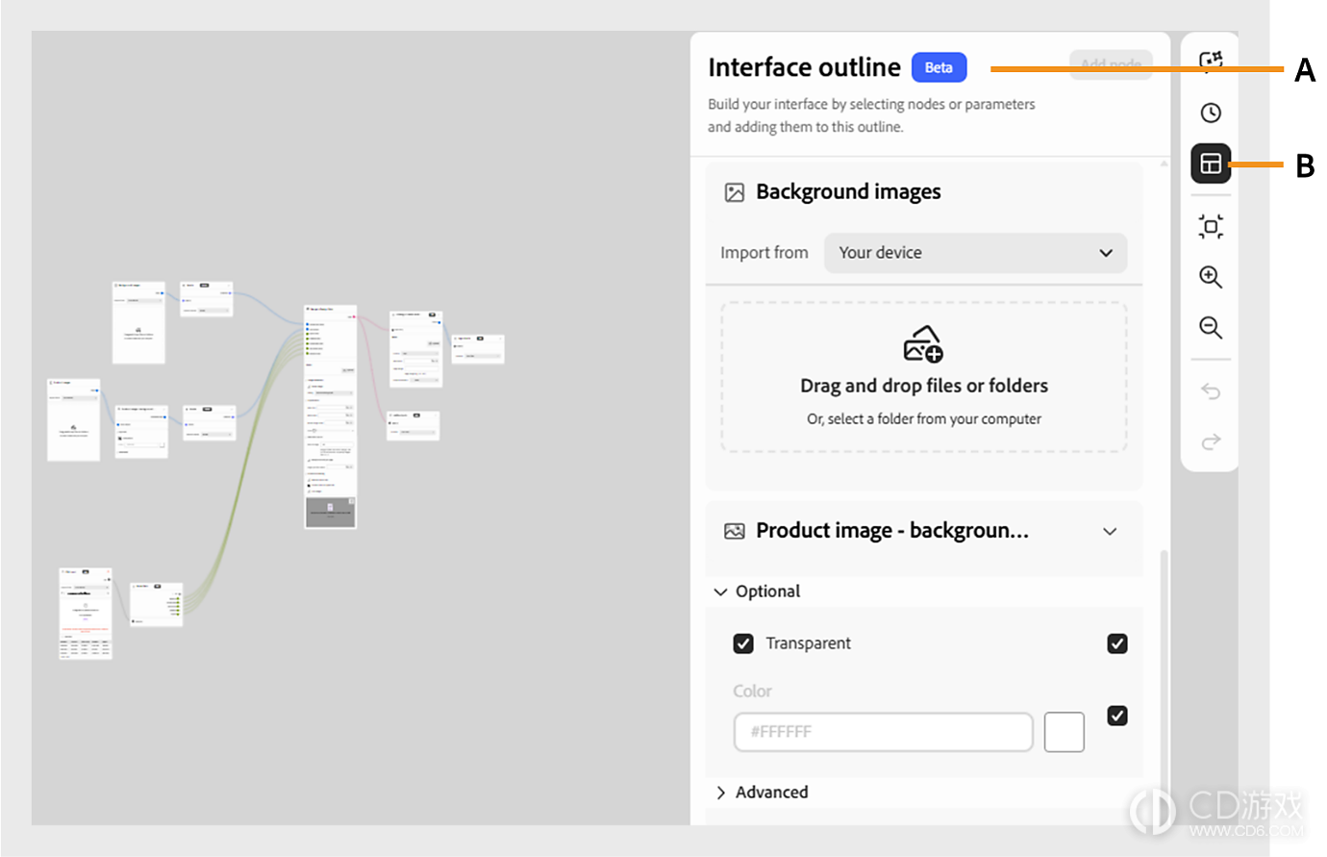1327x857 pixels.
Task: Click the fit-to-screen icon
Action: click(x=1211, y=227)
